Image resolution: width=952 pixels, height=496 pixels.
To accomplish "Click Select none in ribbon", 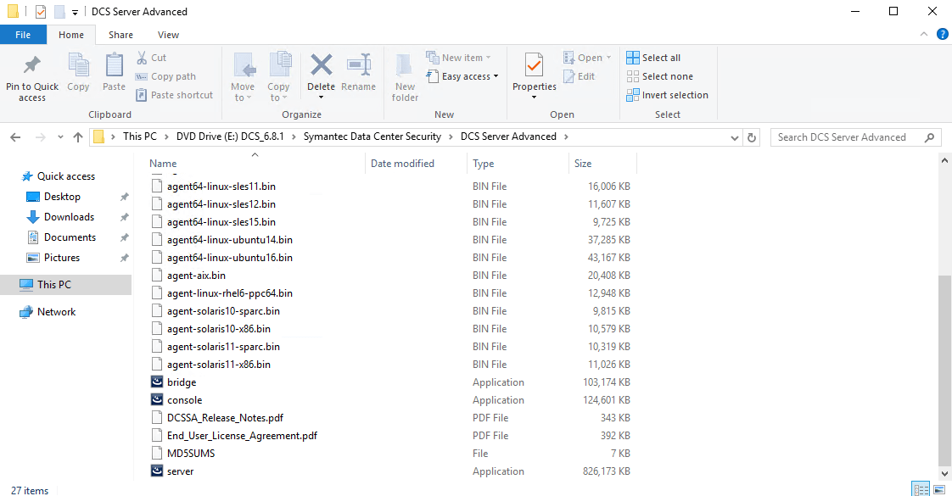I will coord(659,76).
